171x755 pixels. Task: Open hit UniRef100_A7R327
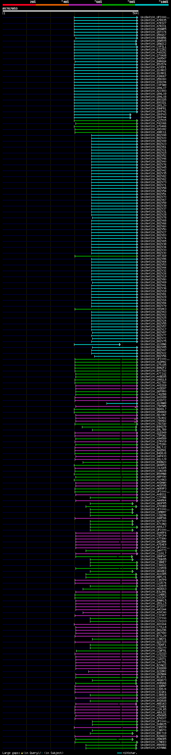[x=153, y=23]
